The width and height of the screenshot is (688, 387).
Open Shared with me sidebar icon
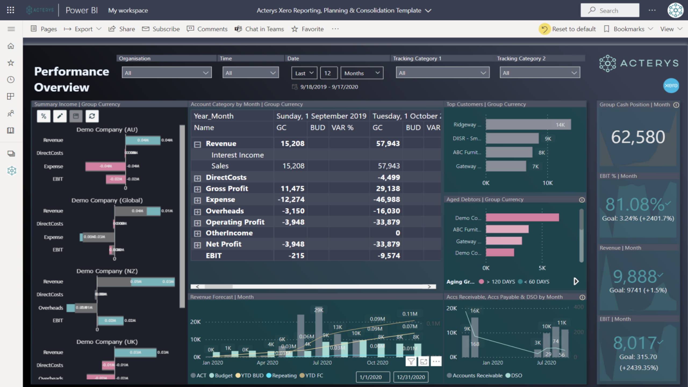pos(11,113)
